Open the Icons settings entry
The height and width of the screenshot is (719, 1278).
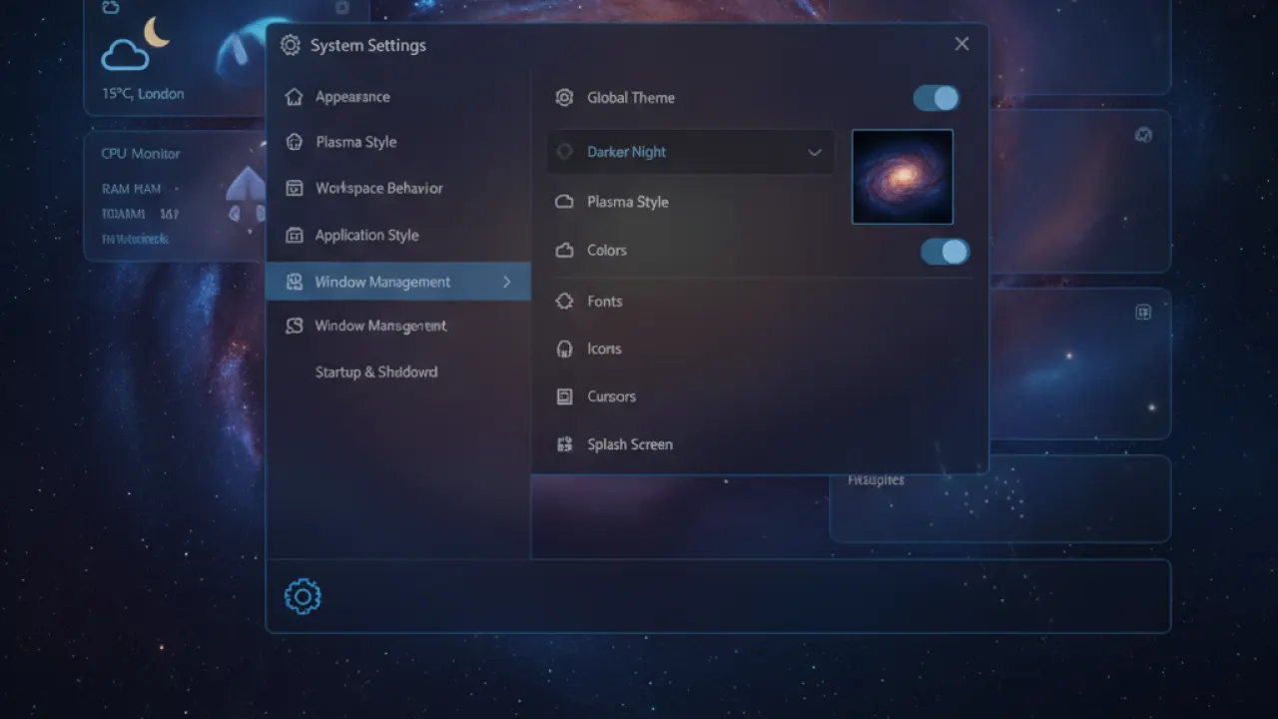pyautogui.click(x=604, y=349)
